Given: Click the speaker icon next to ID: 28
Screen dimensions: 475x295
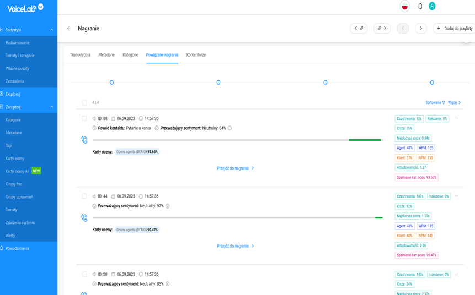Looking at the screenshot, I should (x=94, y=275).
